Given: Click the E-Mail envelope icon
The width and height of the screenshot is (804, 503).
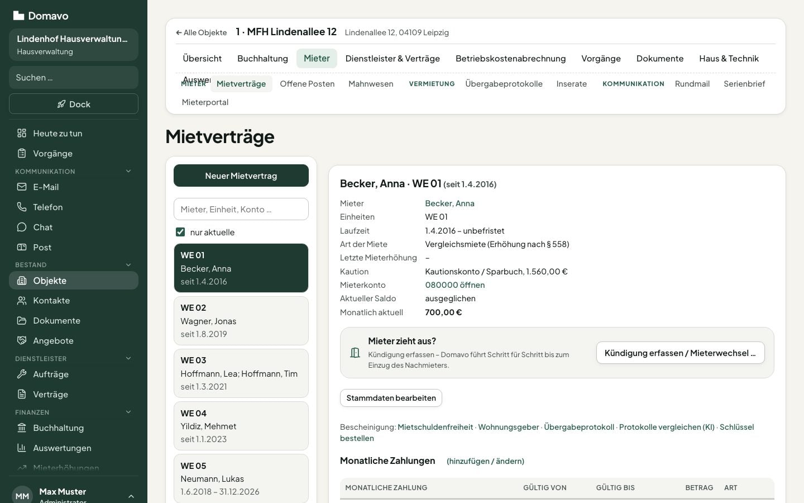Looking at the screenshot, I should tap(22, 187).
